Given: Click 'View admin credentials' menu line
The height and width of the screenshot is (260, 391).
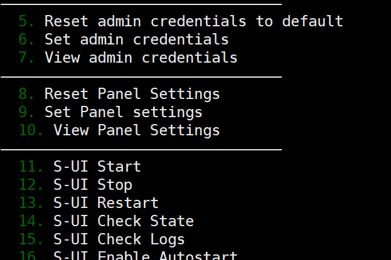Looking at the screenshot, I should pos(141,58).
